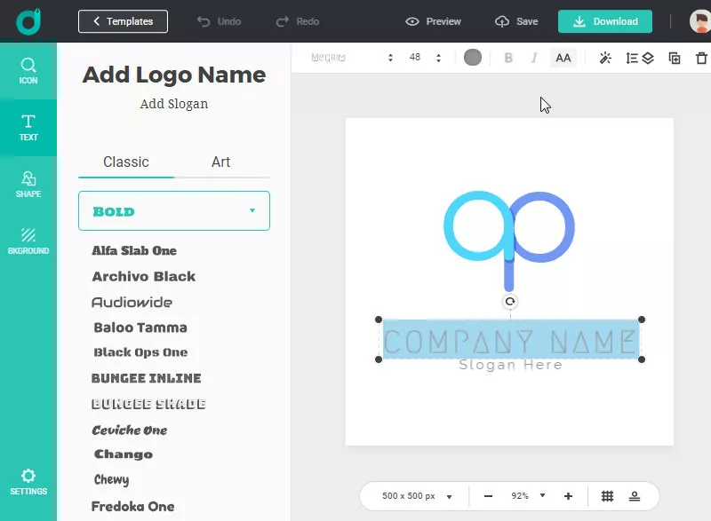
Task: Go back to Templates
Action: pyautogui.click(x=123, y=20)
